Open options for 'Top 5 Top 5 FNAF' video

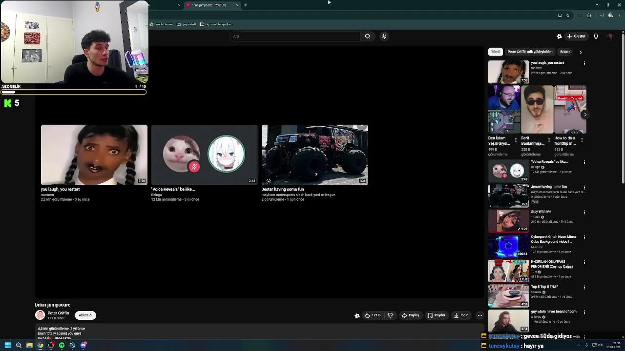(x=584, y=287)
